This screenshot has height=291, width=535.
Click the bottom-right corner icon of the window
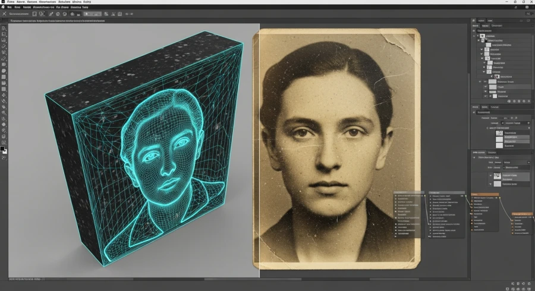[x=530, y=289]
